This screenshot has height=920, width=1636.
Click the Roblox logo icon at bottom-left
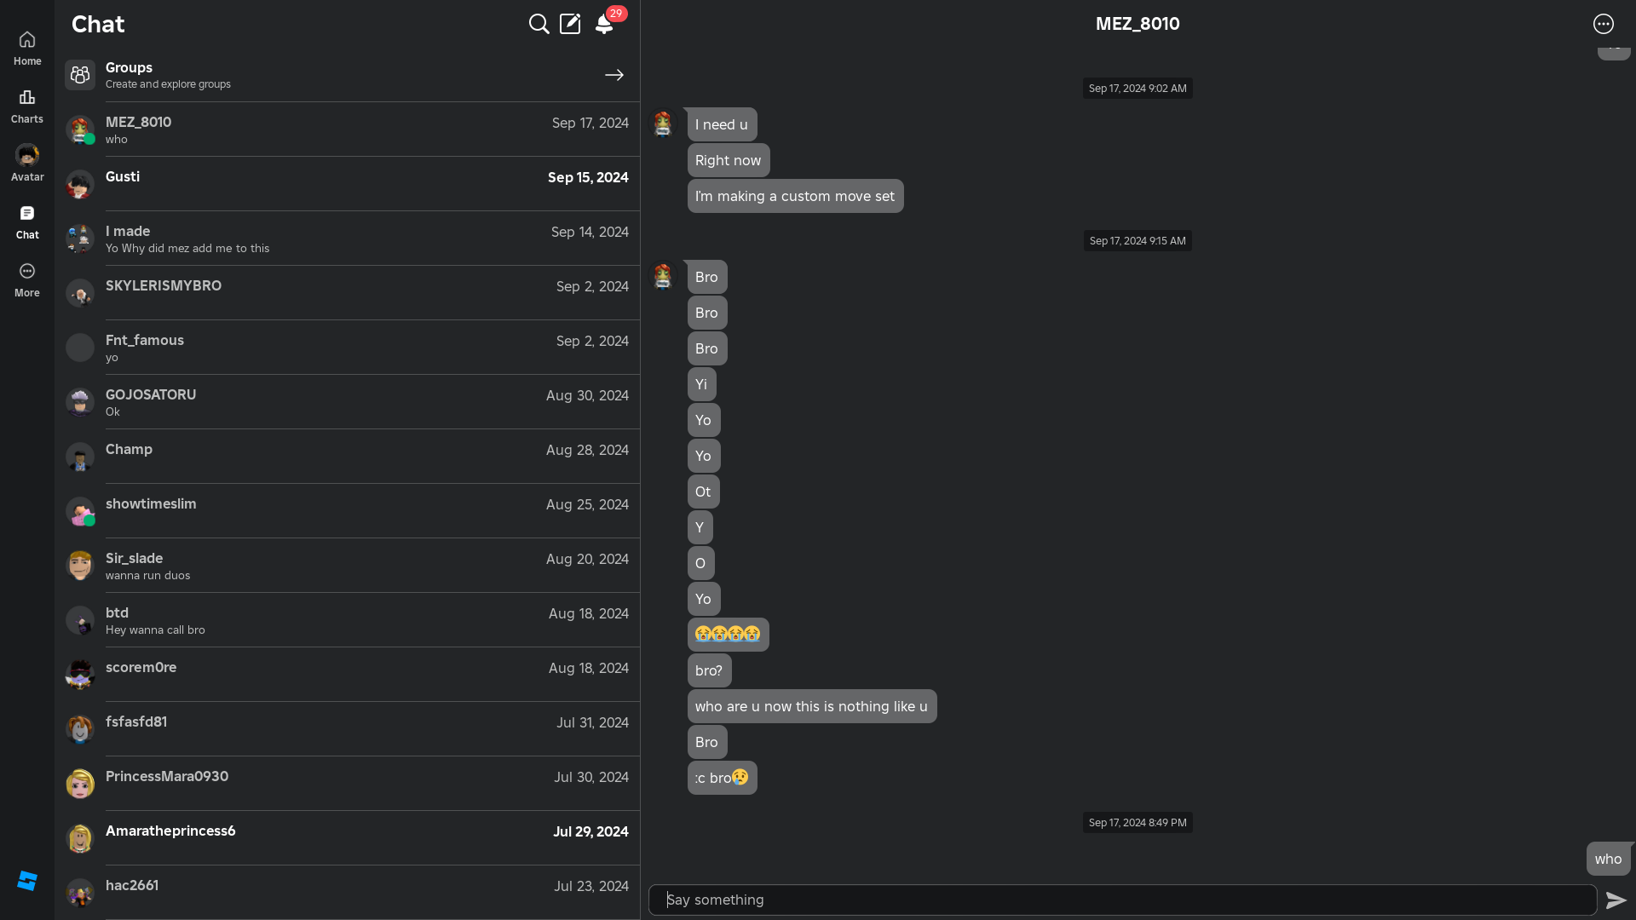pyautogui.click(x=27, y=881)
